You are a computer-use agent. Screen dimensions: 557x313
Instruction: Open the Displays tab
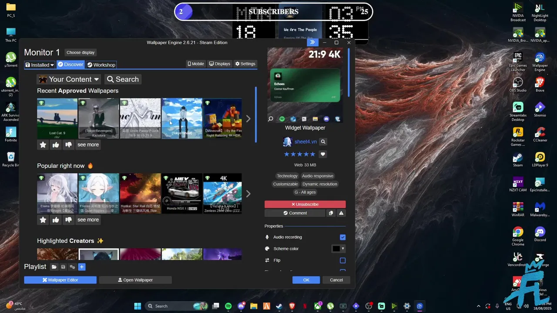coord(220,64)
